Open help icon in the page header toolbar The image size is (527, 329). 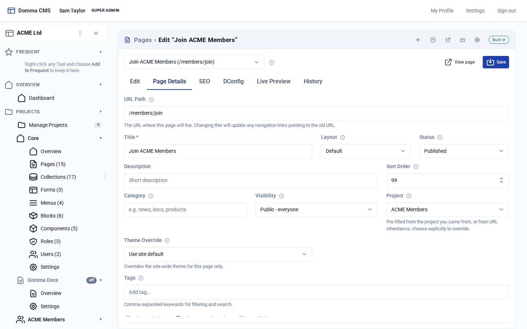[433, 40]
